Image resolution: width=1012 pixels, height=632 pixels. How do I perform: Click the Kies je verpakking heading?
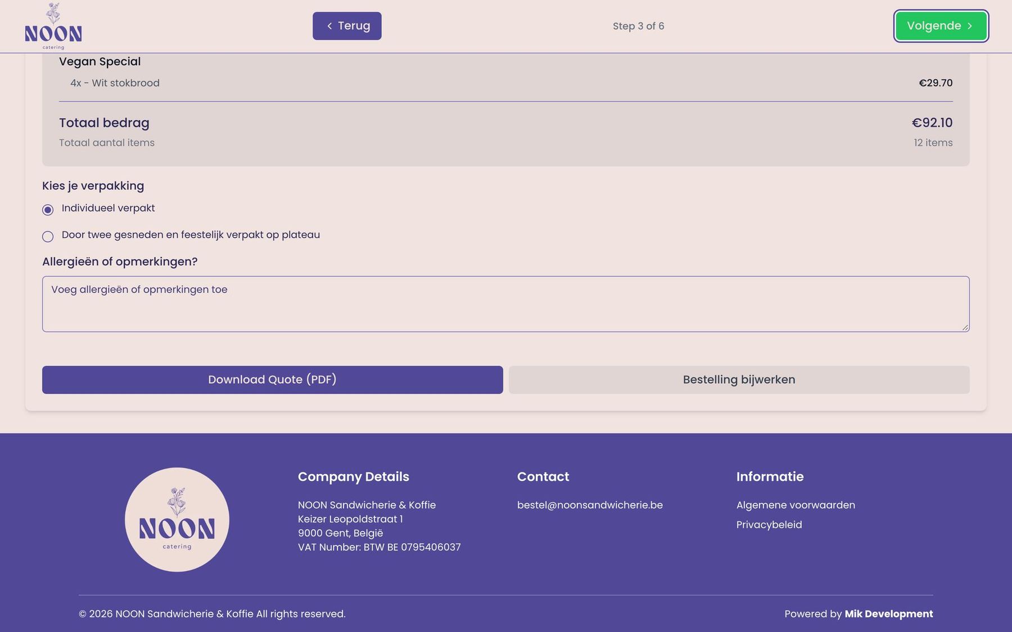click(x=93, y=186)
